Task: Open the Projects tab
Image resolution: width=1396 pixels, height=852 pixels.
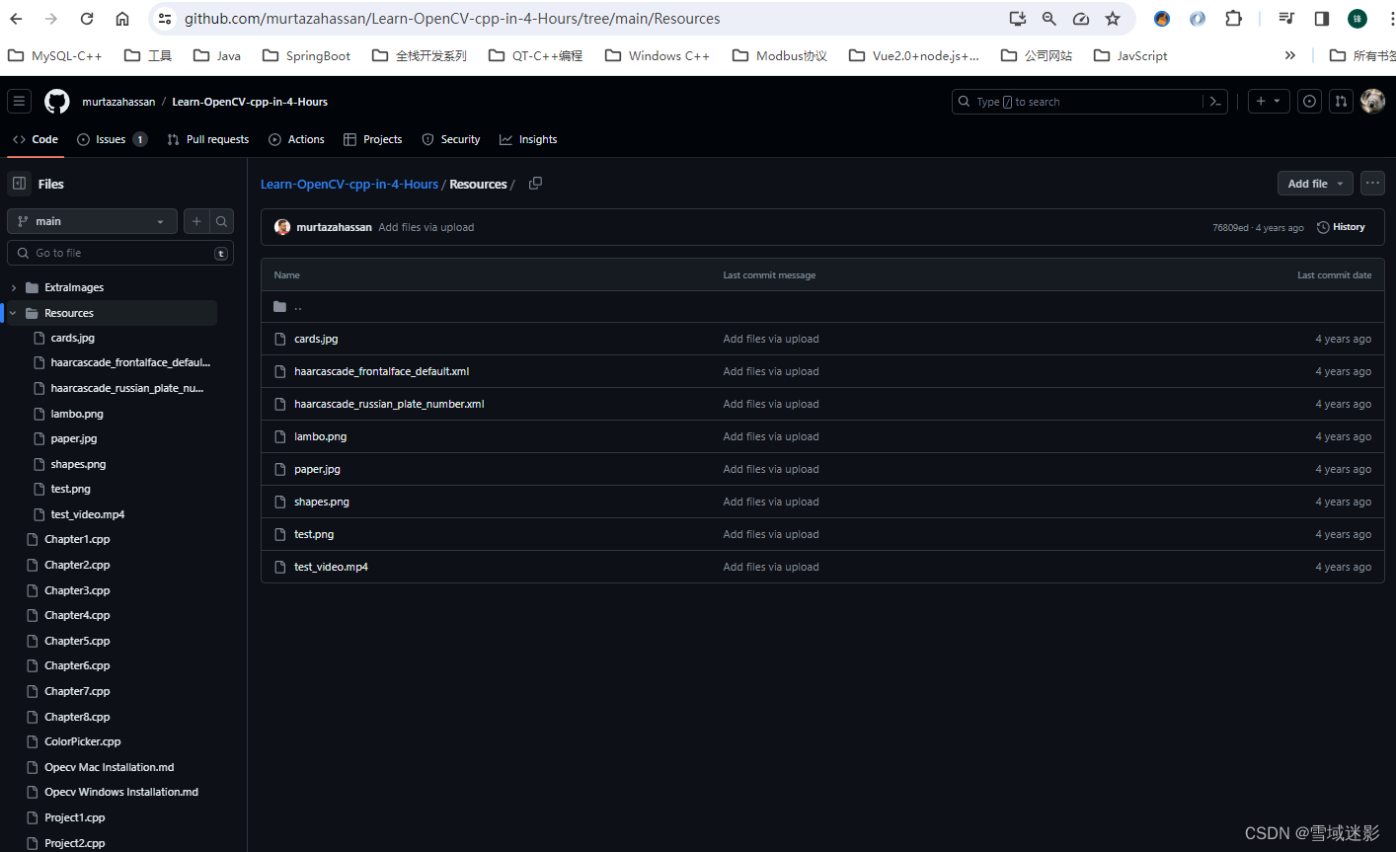Action: pos(373,139)
